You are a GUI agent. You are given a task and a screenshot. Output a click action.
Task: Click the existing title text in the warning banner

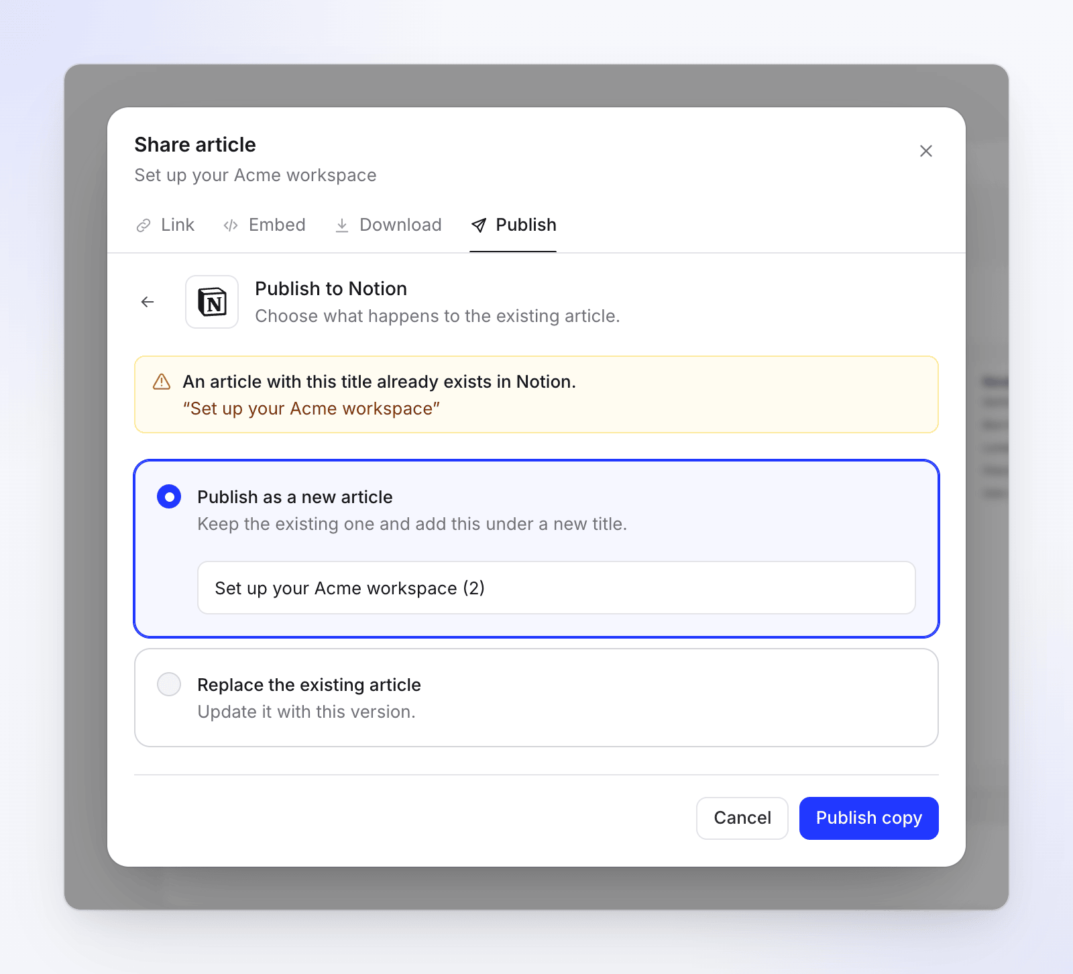pos(311,409)
